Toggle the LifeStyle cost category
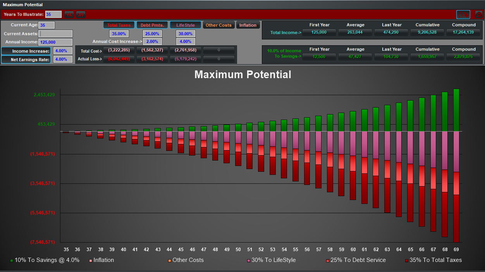This screenshot has width=485, height=272. pos(186,25)
